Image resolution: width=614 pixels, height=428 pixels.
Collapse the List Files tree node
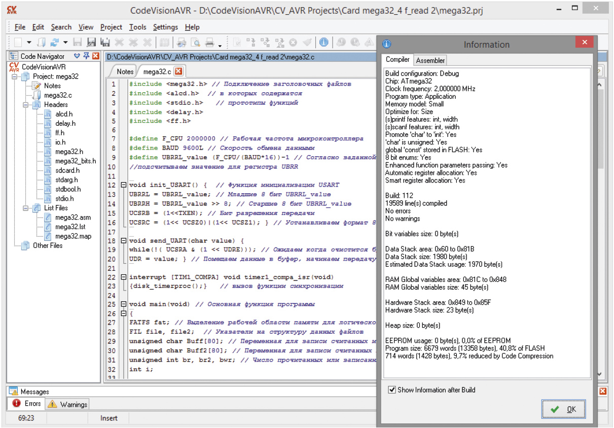[25, 208]
